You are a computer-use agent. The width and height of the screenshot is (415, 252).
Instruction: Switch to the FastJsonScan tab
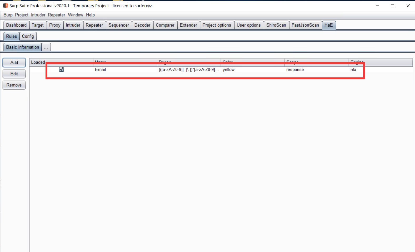[305, 25]
